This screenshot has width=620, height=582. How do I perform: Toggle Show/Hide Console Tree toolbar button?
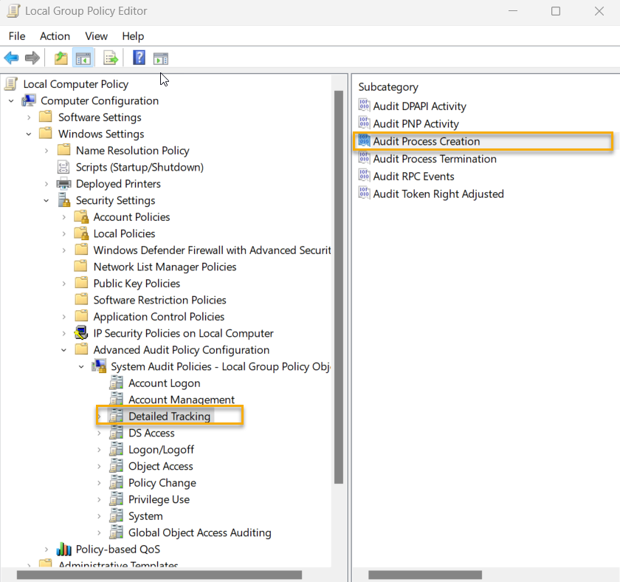click(x=83, y=58)
